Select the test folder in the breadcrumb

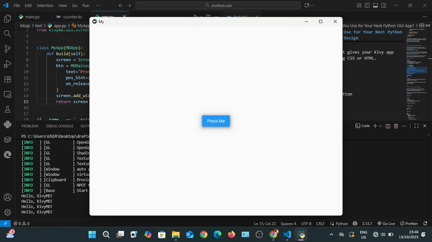click(x=38, y=25)
